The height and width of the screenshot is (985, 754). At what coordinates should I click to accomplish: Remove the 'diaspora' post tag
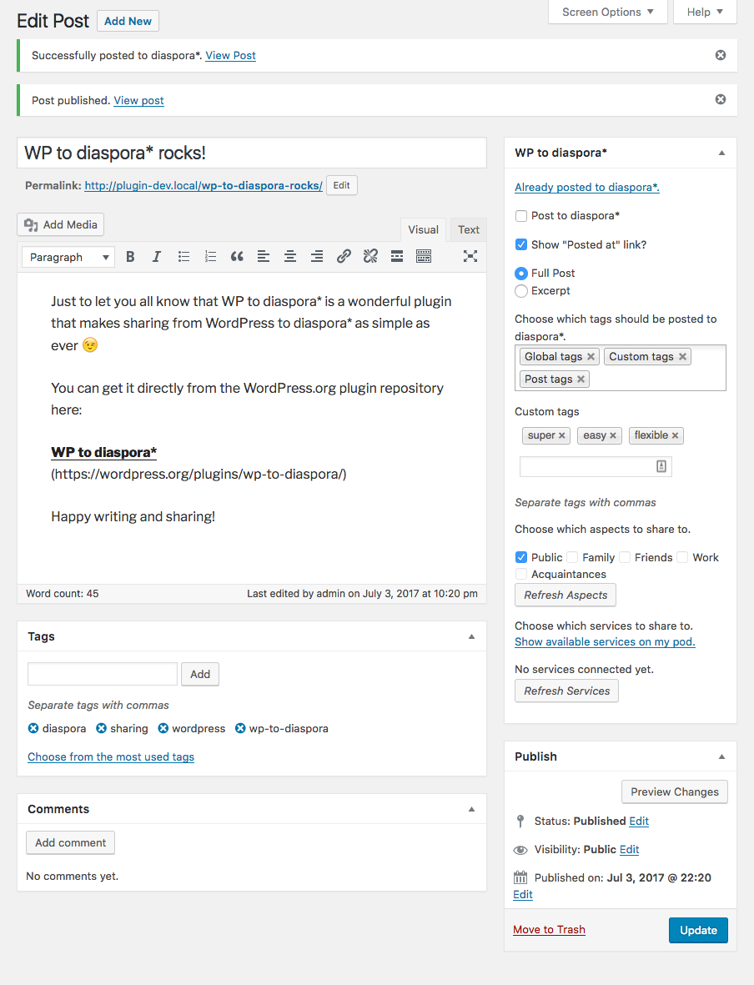pyautogui.click(x=33, y=728)
